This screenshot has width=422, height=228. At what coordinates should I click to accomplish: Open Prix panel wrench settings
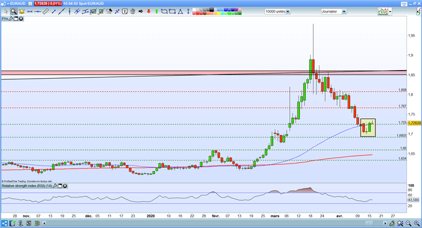11,19
